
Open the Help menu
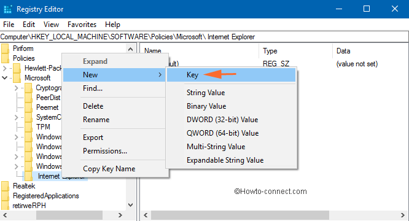(112, 25)
